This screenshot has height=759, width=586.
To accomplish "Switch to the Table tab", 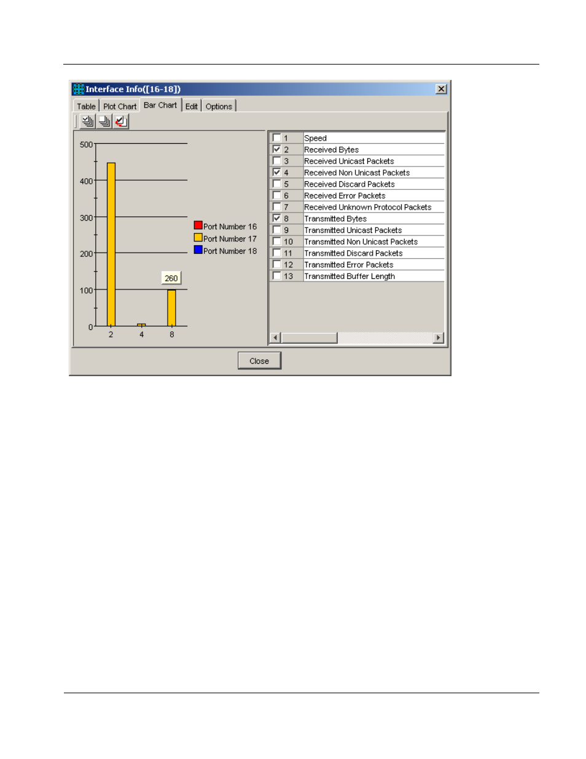I will tap(86, 106).
